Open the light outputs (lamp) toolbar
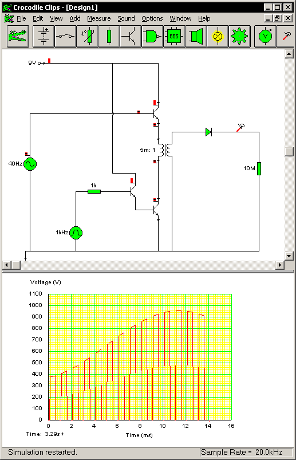This screenshot has width=296, height=460. [x=218, y=37]
